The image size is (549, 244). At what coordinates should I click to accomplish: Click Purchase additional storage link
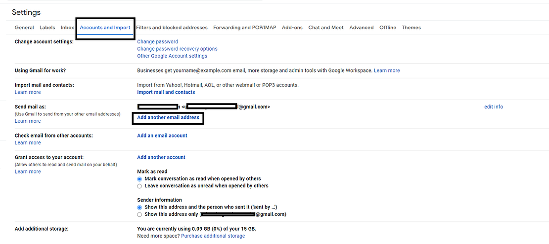click(213, 236)
